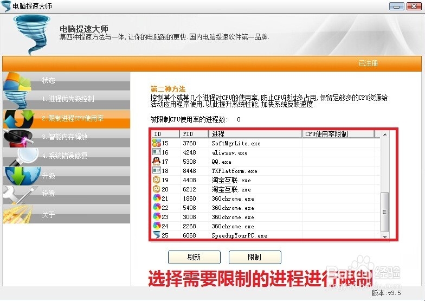Click the 淘宝互联 icon in row 20
Image resolution: width=425 pixels, height=301 pixels.
(x=157, y=189)
